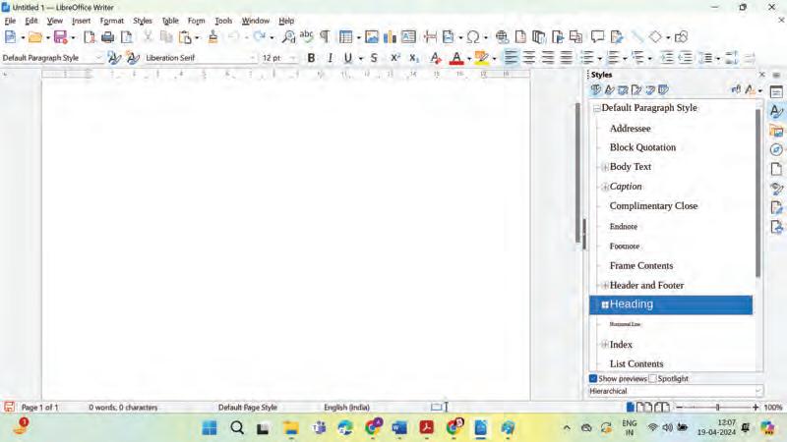The image size is (787, 442).
Task: Open the File menu
Action: tap(10, 21)
